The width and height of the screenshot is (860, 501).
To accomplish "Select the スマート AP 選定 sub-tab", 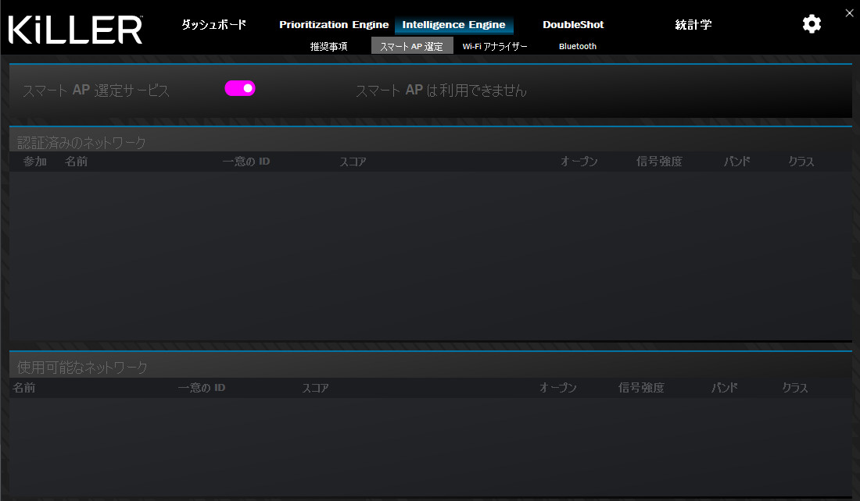I will point(412,46).
